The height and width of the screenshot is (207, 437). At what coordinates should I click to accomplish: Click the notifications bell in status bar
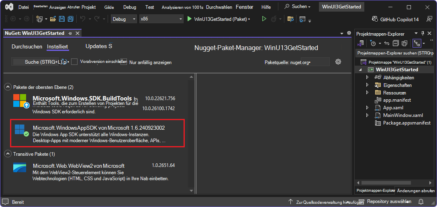tap(421, 201)
